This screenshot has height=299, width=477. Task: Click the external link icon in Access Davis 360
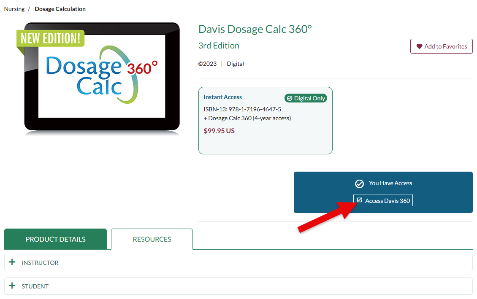pos(360,200)
